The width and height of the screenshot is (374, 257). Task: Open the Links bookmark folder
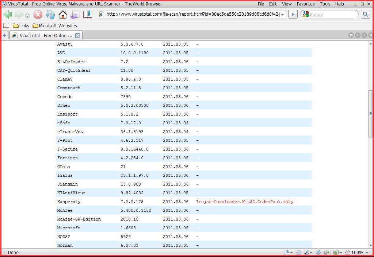[x=21, y=26]
